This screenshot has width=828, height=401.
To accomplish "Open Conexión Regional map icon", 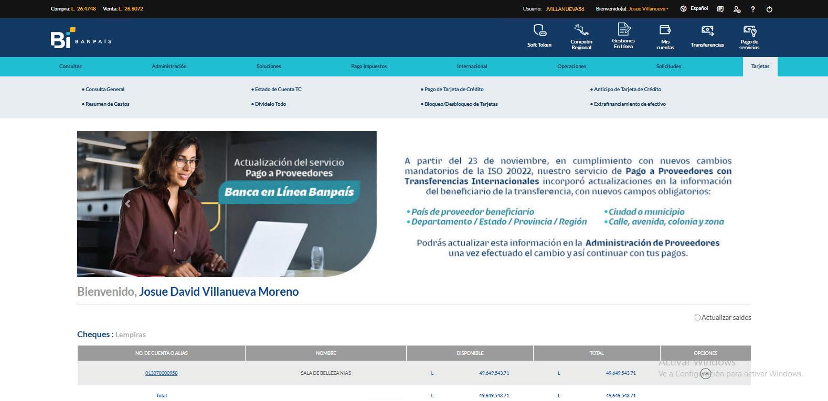I will [581, 30].
